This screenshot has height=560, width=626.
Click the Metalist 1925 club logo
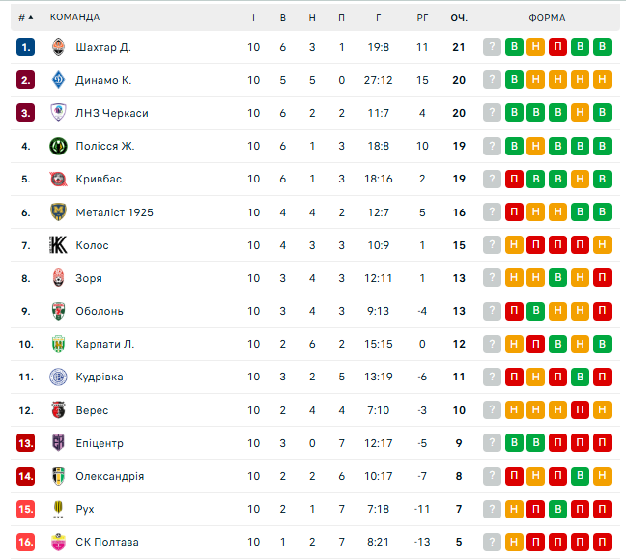coord(58,212)
